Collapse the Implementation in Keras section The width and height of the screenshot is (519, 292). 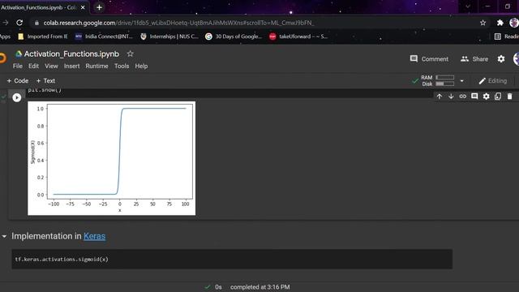coord(4,236)
